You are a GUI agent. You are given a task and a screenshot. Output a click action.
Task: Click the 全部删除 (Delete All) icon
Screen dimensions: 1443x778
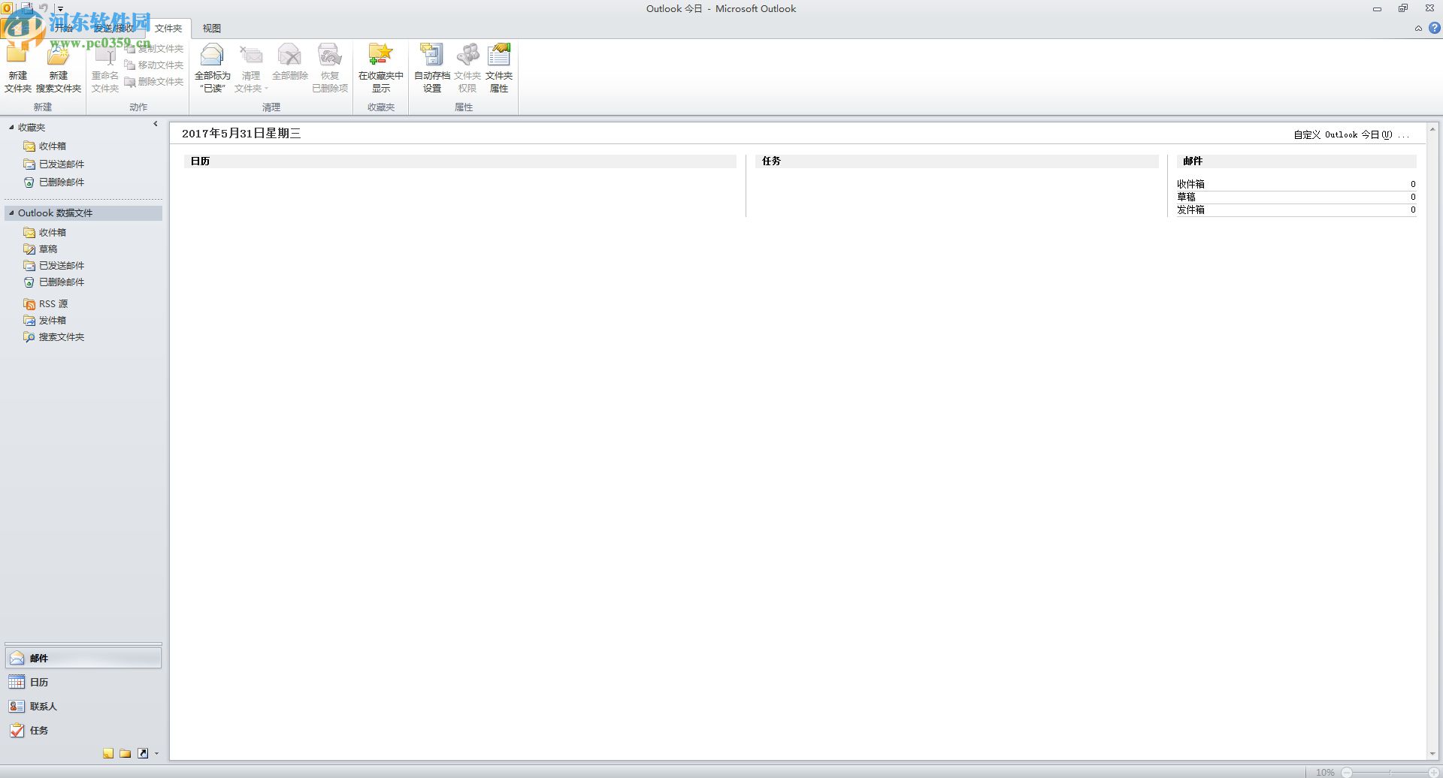pyautogui.click(x=290, y=64)
